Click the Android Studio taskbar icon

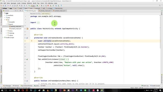(x=102, y=90)
